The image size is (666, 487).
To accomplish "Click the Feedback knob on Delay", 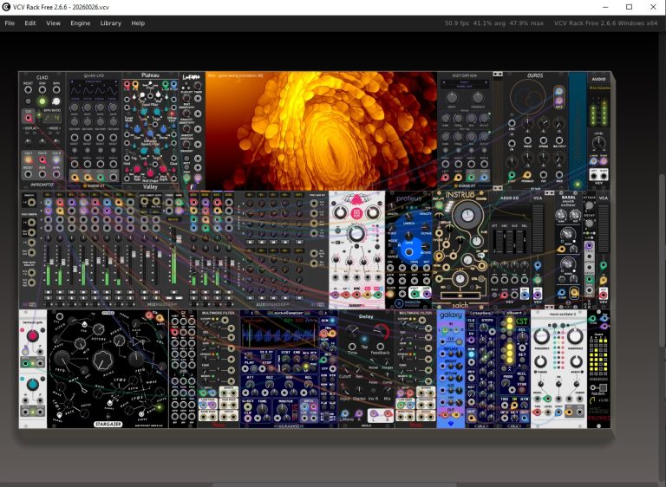I will (x=381, y=332).
